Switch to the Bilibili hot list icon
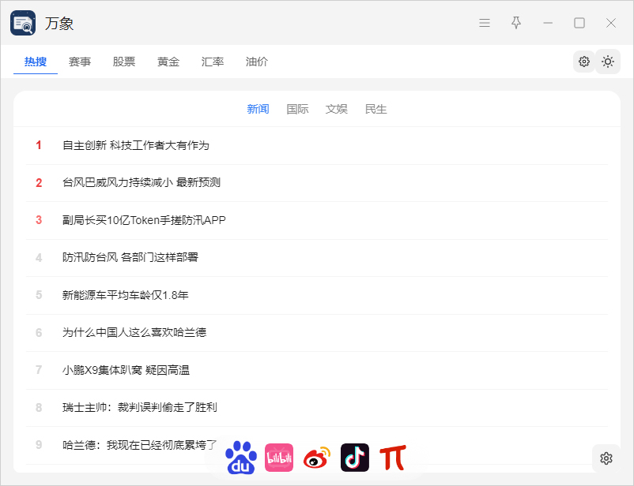 [x=279, y=458]
